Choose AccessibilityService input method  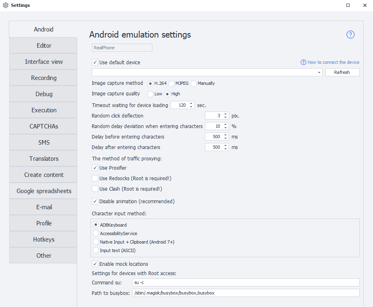point(96,233)
